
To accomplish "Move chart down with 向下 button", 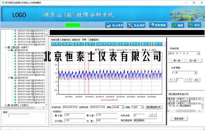I will click(90, 44).
